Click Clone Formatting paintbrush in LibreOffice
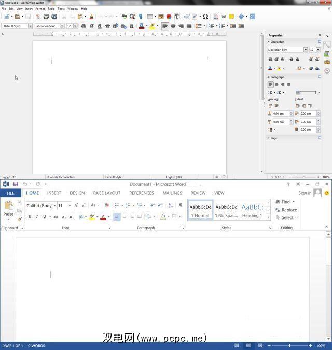The height and width of the screenshot is (350, 332). click(91, 17)
